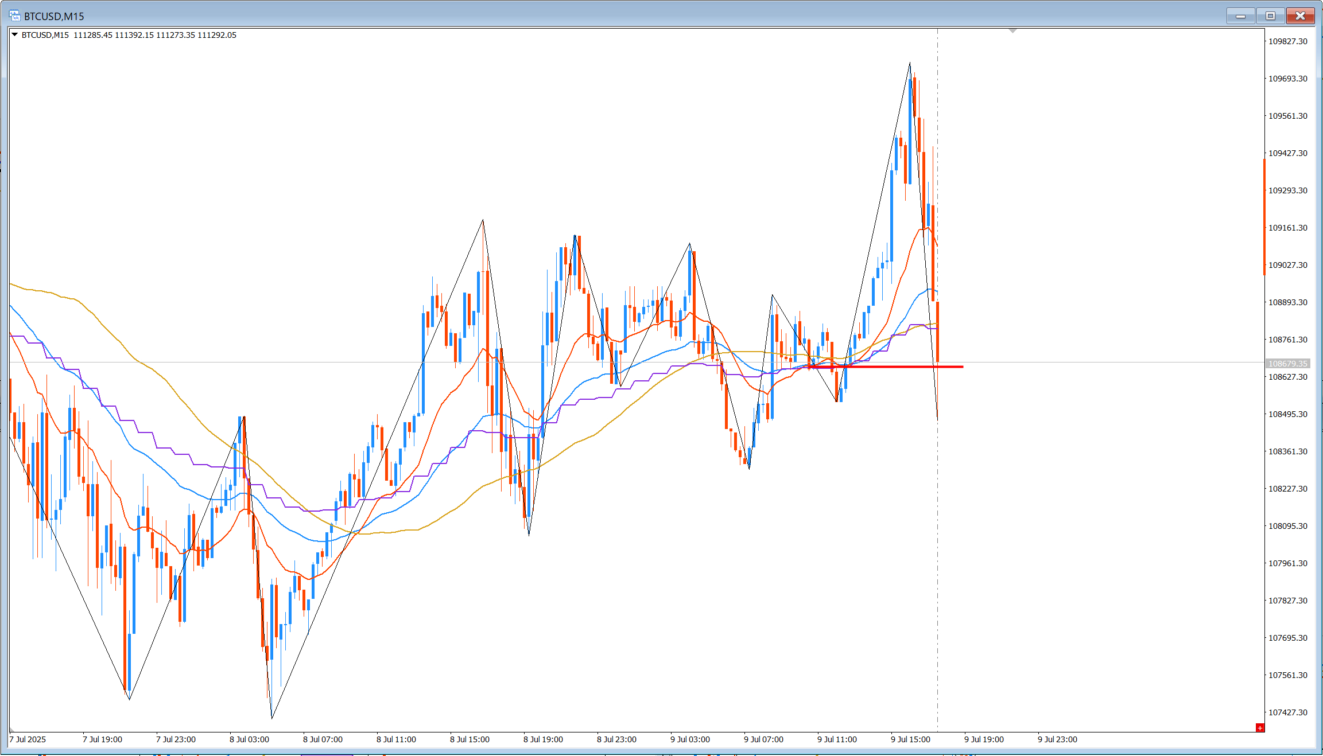
Task: Close the BTCUSD,M15 chart window
Action: pos(1300,16)
